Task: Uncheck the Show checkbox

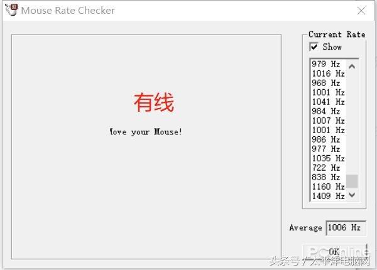Action: pos(314,46)
